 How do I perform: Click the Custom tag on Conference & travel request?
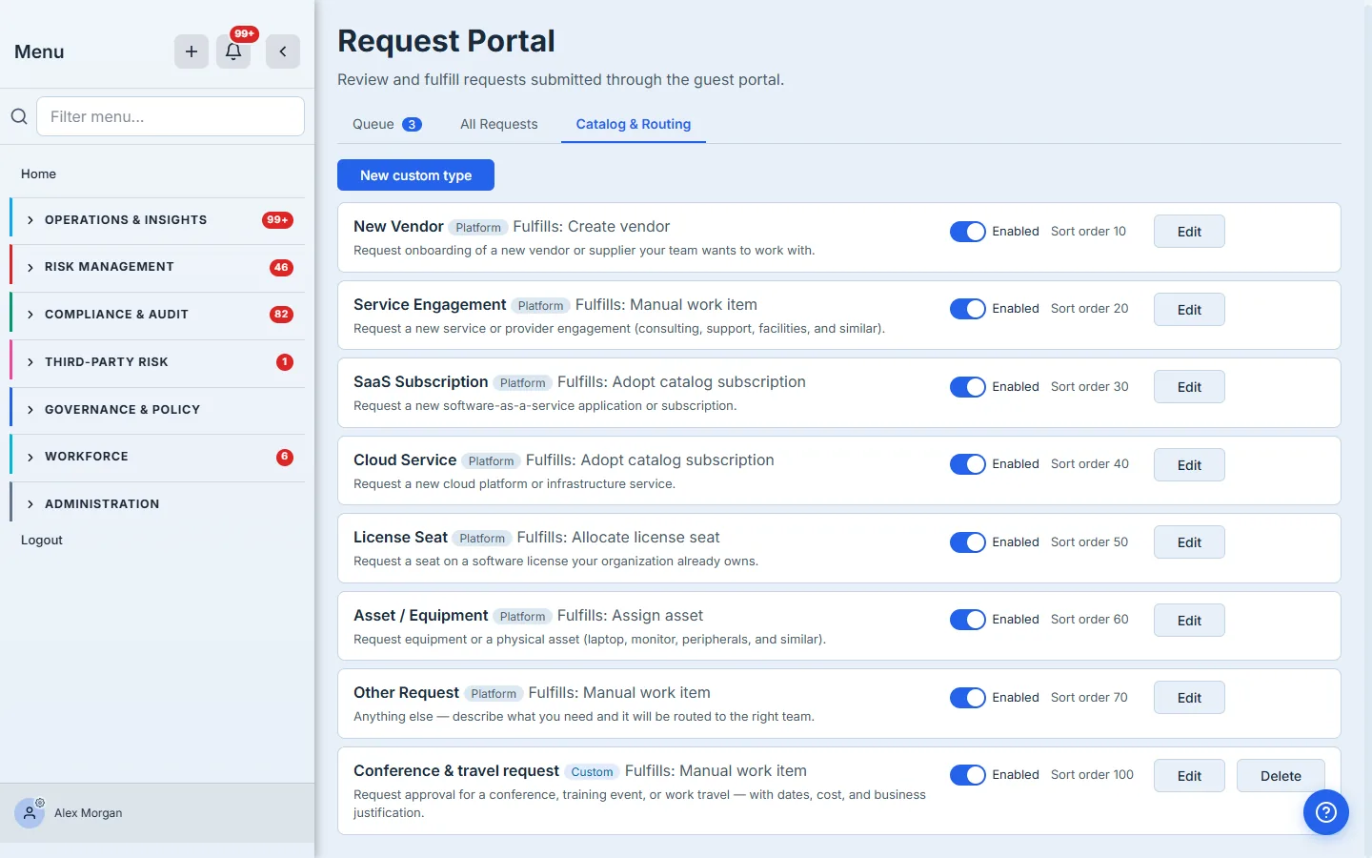pyautogui.click(x=592, y=772)
